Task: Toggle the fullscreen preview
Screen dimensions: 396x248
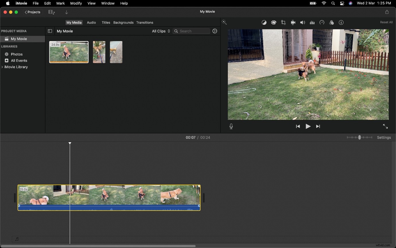Action: 385,126
